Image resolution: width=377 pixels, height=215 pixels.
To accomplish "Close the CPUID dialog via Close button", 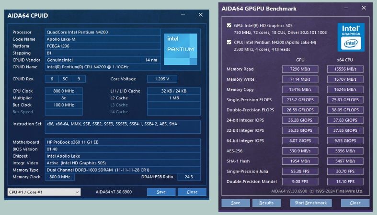I will tap(192, 192).
